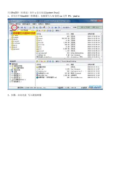Viewport: 126px width, 178px height.
Task: Collapse 我的ISO文档 node in local tree
Action: tap(10, 66)
